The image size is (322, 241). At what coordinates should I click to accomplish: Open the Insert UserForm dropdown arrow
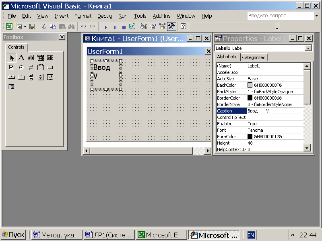[x=25, y=27]
